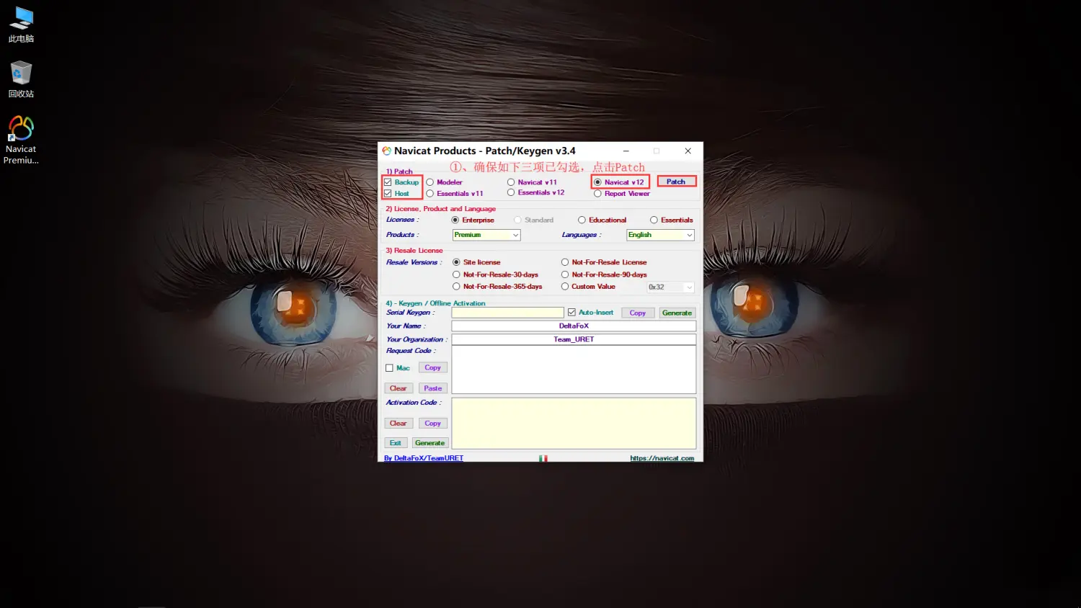Select the Essentials license option
Viewport: 1081px width, 608px height.
(x=654, y=220)
